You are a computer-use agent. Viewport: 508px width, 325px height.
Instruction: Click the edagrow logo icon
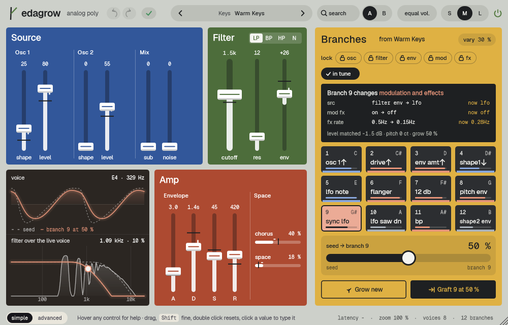click(13, 13)
